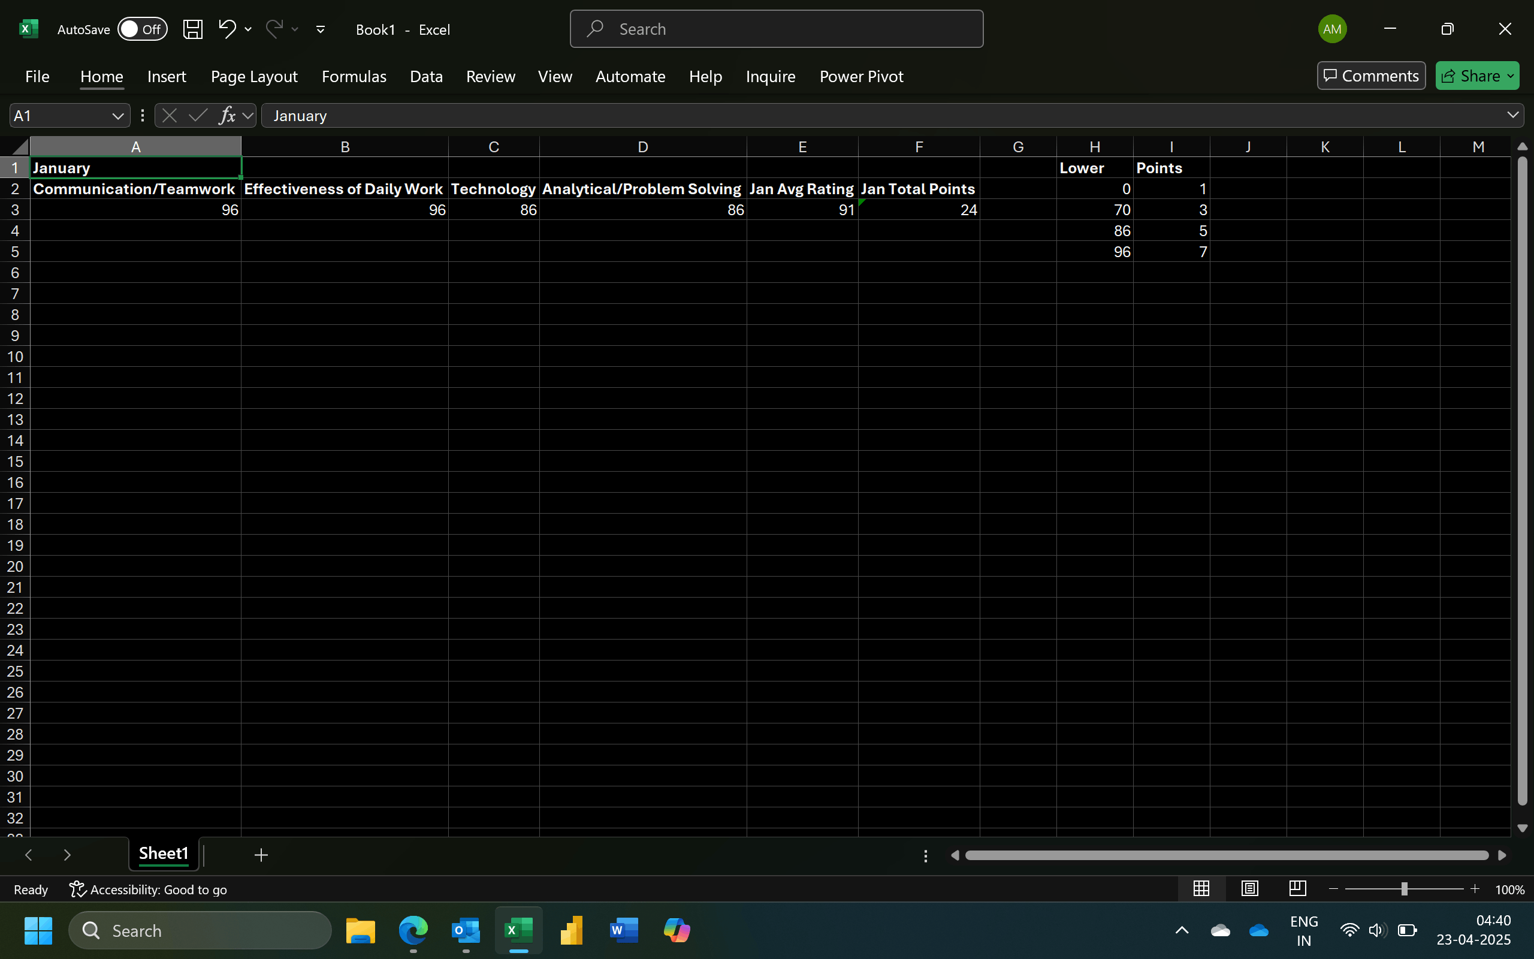
Task: Click the zoom slider handle
Action: tap(1404, 889)
